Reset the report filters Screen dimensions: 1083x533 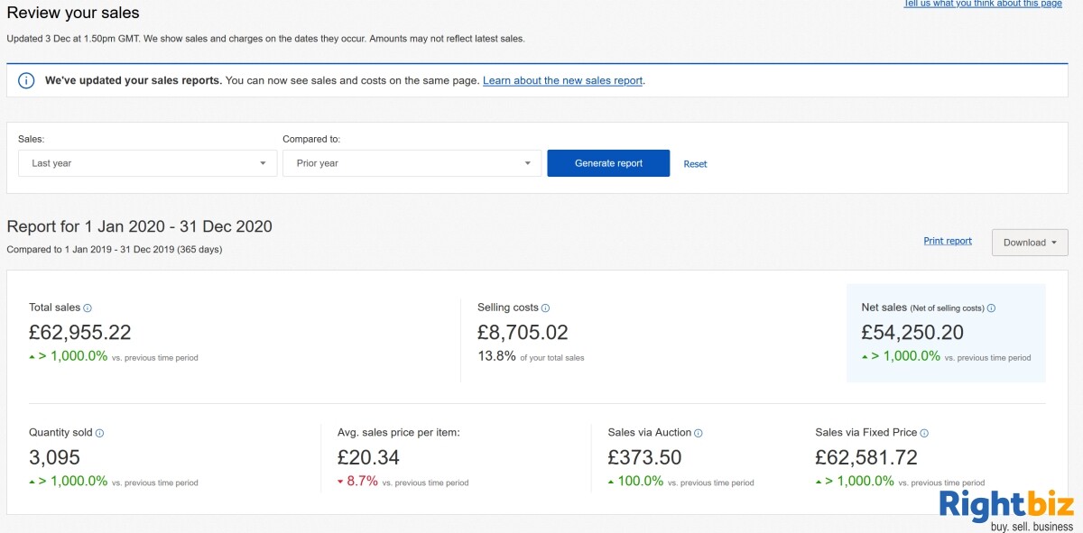click(695, 164)
